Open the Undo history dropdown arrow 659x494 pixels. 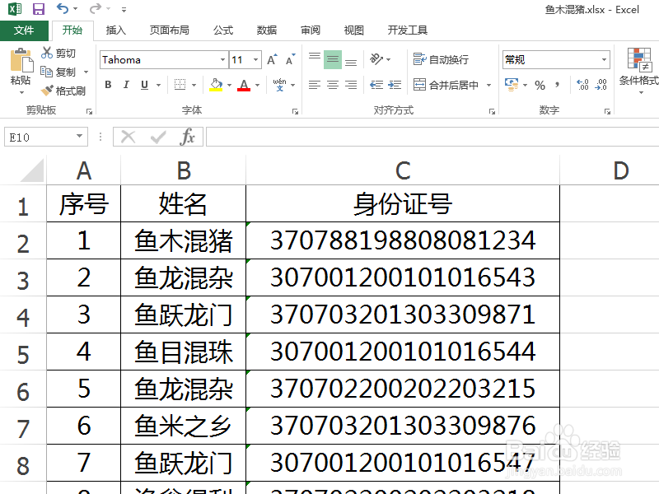pos(76,9)
